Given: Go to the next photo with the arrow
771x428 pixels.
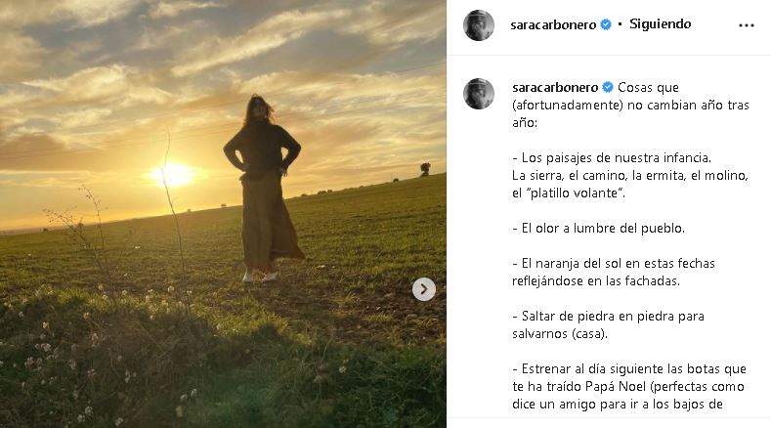Looking at the screenshot, I should pos(424,289).
